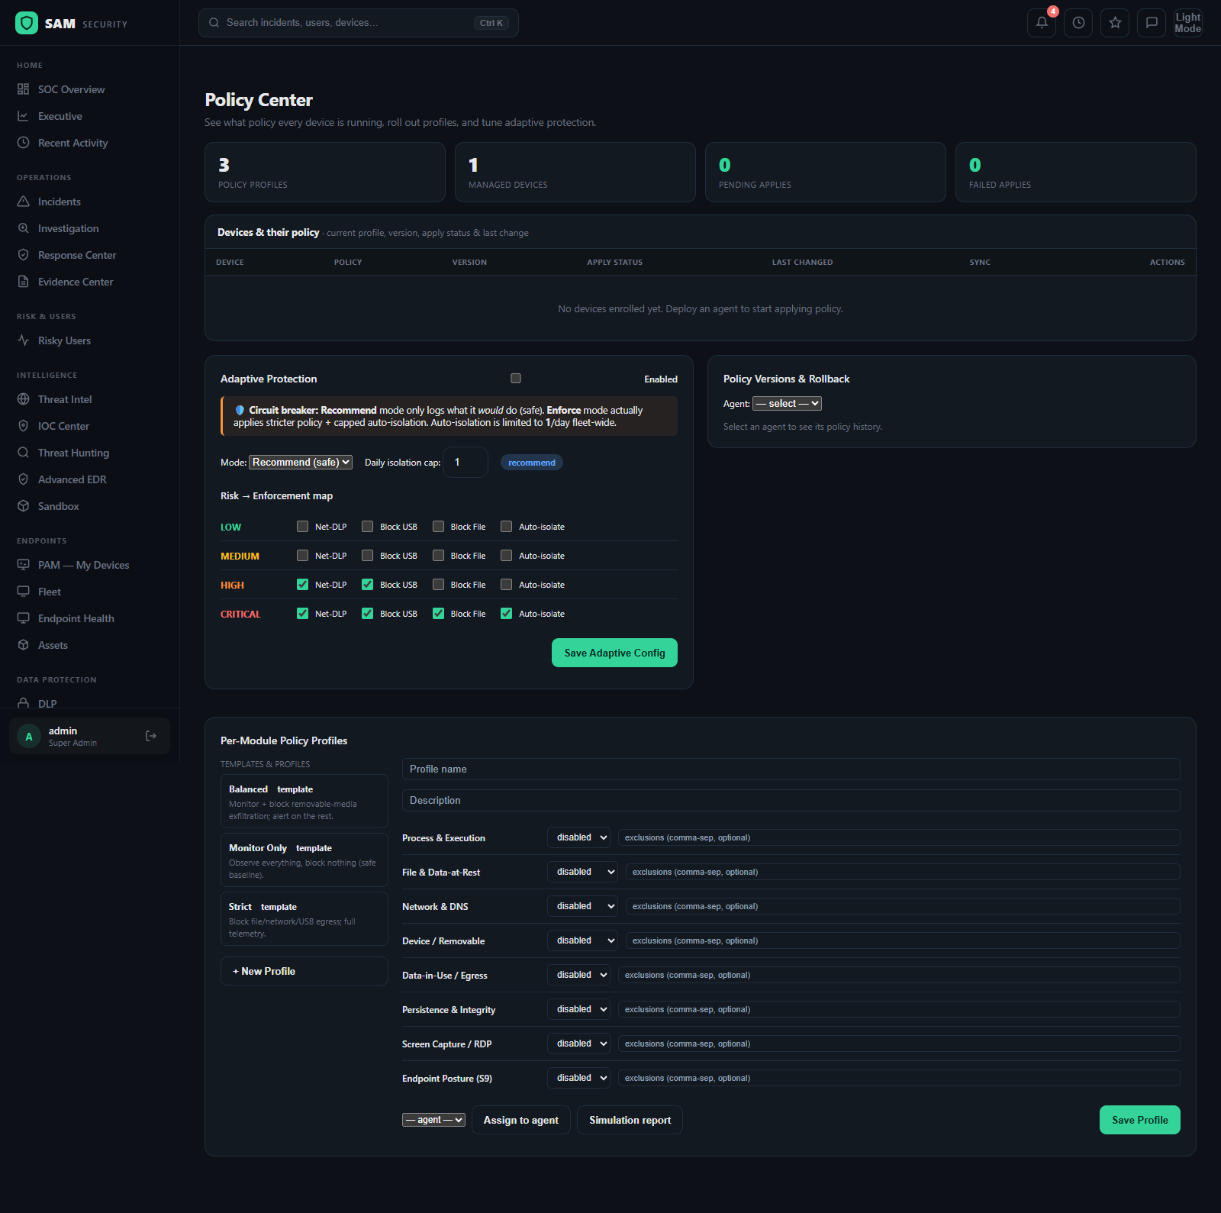Click the Assets box icon
This screenshot has height=1213, width=1221.
click(24, 645)
